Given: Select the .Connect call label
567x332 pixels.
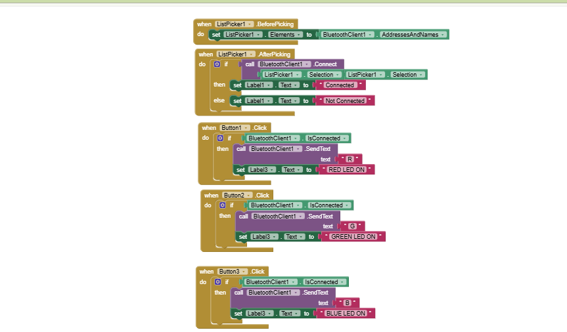Looking at the screenshot, I should tap(325, 64).
